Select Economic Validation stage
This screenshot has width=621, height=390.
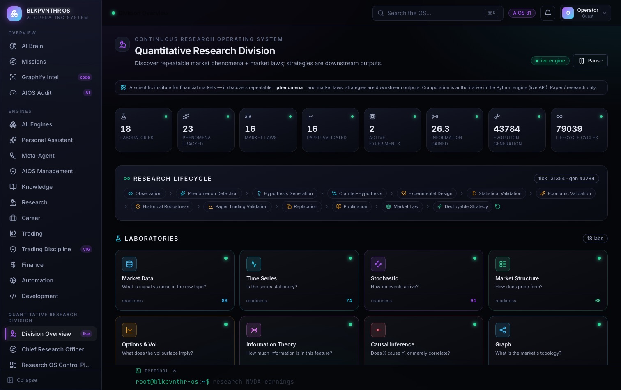(x=566, y=193)
